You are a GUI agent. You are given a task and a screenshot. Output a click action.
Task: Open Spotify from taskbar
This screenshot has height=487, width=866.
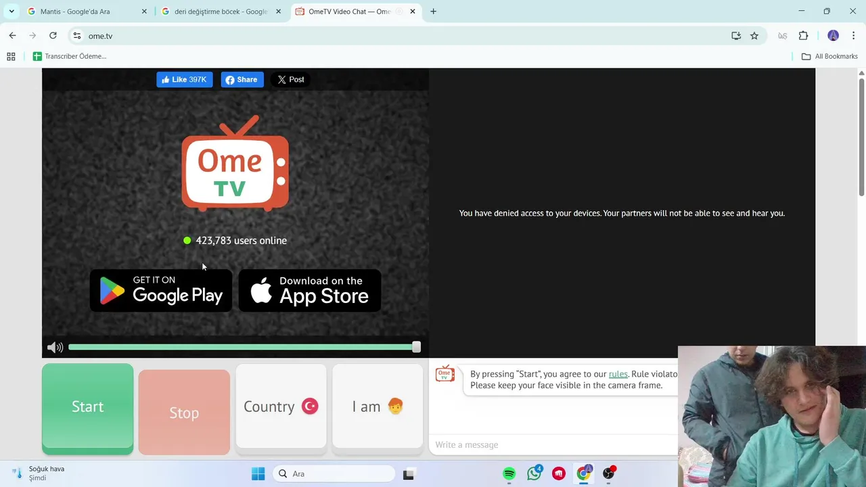509,474
